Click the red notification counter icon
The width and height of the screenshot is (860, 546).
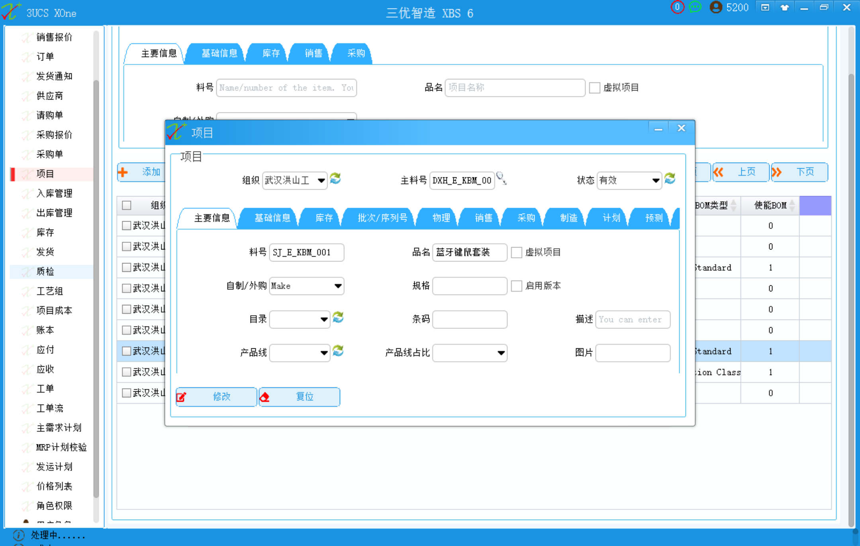pyautogui.click(x=677, y=7)
